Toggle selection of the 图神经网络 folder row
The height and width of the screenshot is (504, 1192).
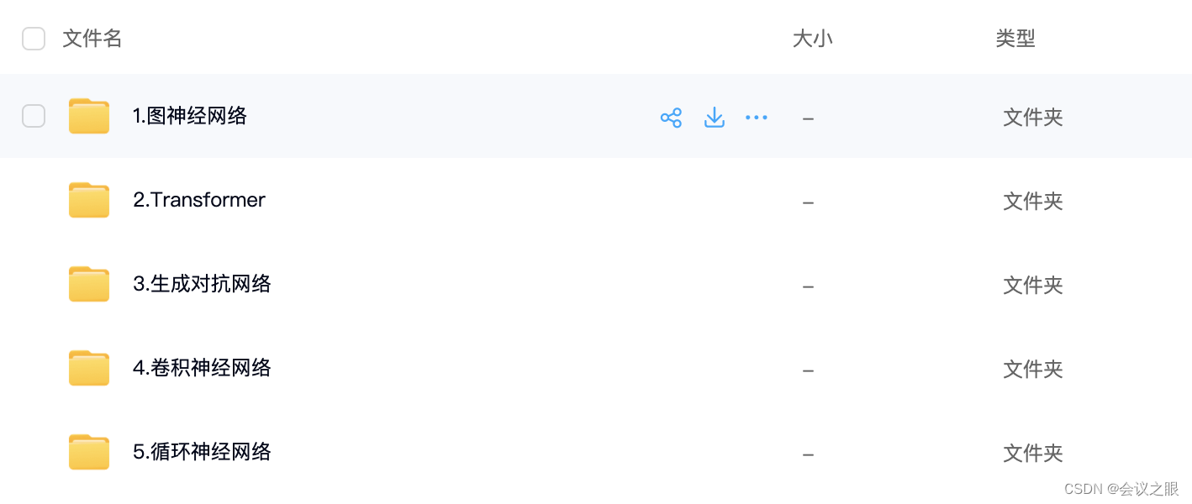[x=34, y=116]
